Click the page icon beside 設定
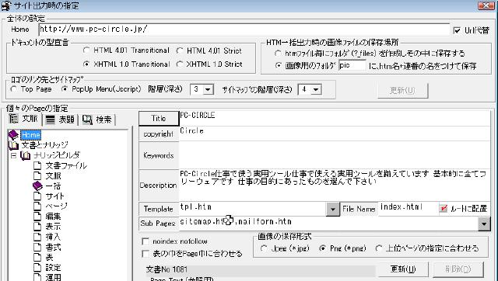Image resolution: width=498 pixels, height=281 pixels. click(x=37, y=267)
